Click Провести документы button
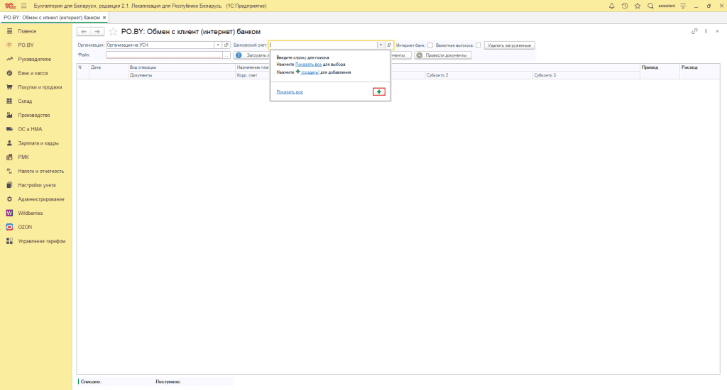 (x=443, y=55)
